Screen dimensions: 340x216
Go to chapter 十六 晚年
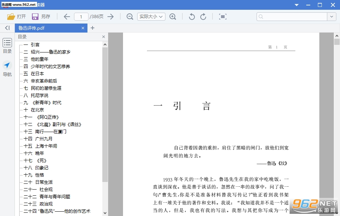point(34,153)
